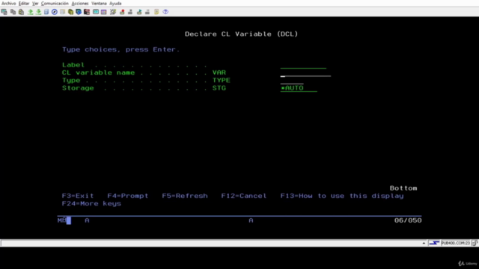
Task: Click the F4=Prompt function key label
Action: tap(128, 196)
